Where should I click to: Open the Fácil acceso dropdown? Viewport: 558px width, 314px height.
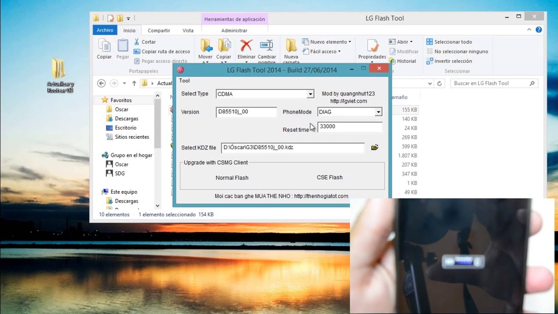(322, 51)
